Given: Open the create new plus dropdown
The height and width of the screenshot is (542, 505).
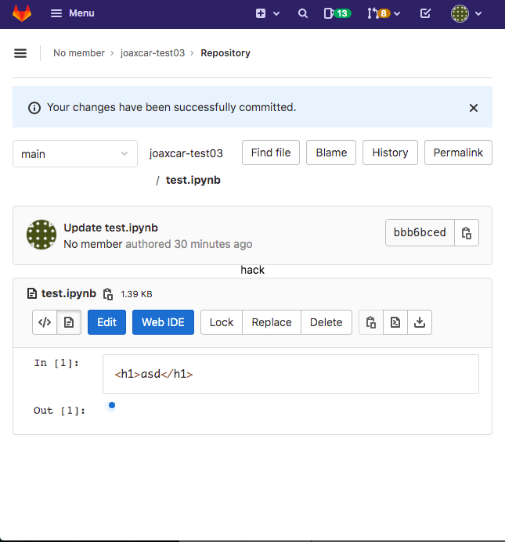Looking at the screenshot, I should pos(267,13).
